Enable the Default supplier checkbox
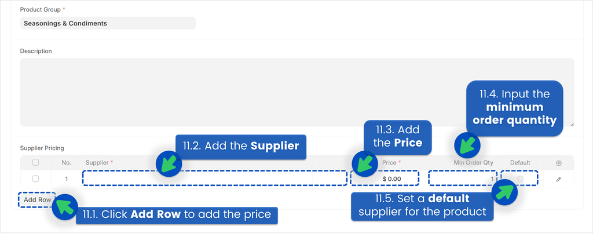The width and height of the screenshot is (593, 237). point(521,178)
